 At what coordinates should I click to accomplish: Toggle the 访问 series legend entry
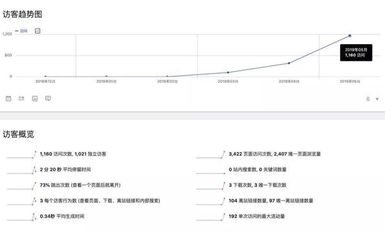tap(21, 31)
